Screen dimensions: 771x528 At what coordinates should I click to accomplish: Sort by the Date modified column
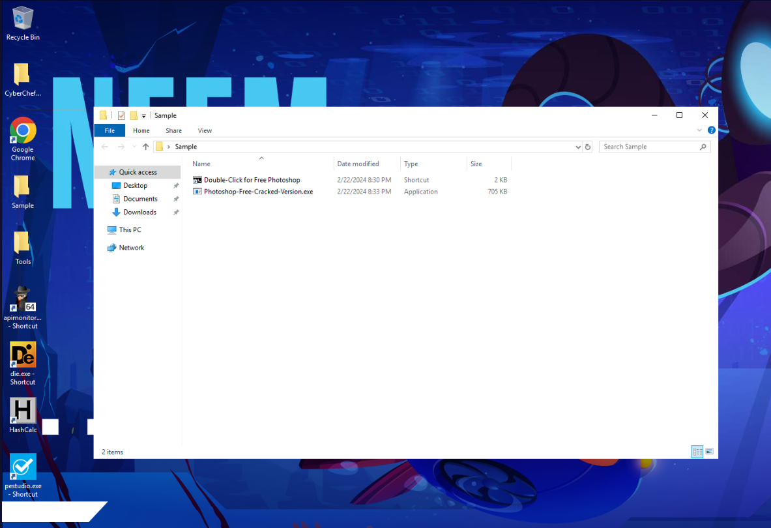(367, 164)
